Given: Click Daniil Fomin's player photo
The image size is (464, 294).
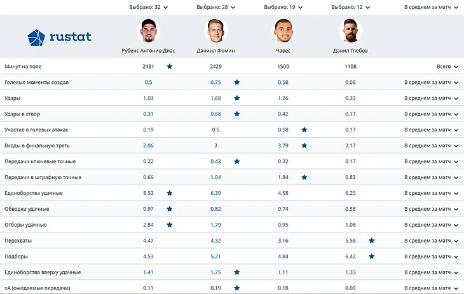Looking at the screenshot, I should (x=215, y=30).
